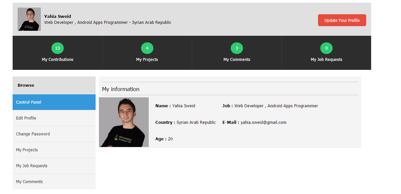
Task: Open My Job Requests counter tab in the dark bar
Action: 326,53
